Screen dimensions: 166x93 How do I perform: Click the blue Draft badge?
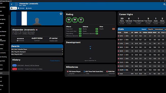point(14,66)
